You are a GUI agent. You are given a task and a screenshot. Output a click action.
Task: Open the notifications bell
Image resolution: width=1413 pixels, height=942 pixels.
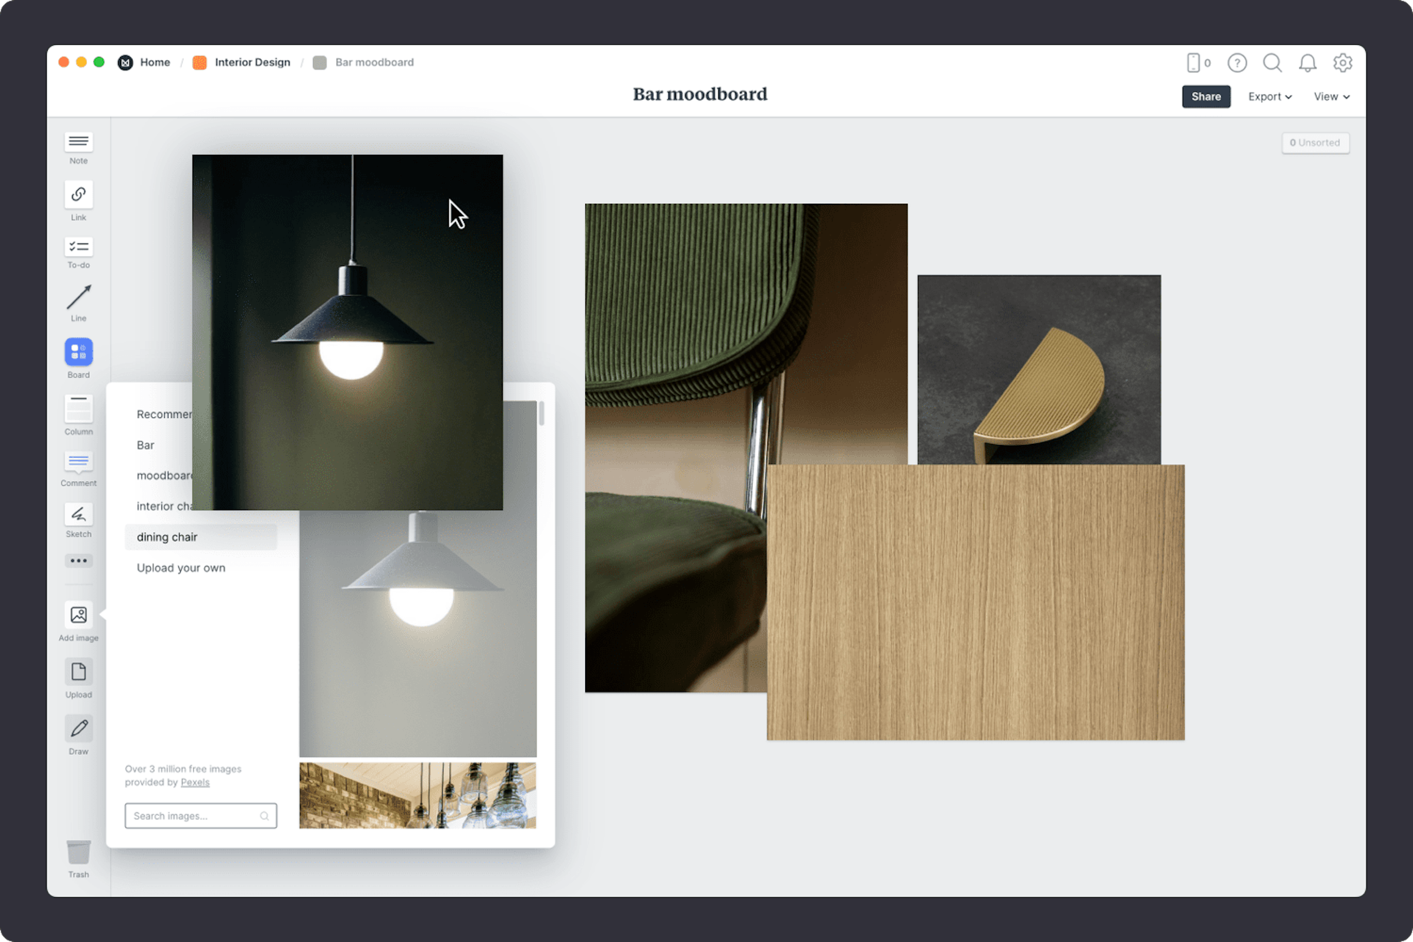(x=1307, y=62)
